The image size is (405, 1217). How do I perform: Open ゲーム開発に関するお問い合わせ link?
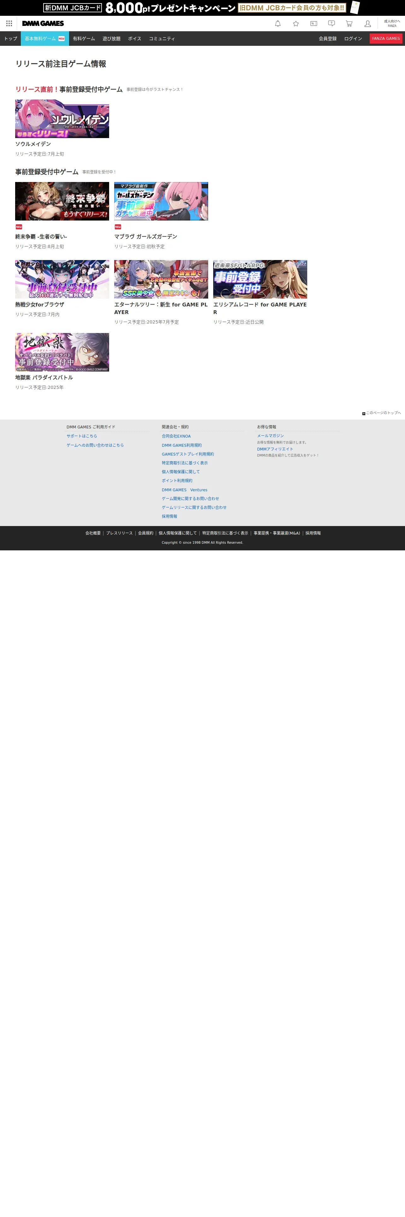point(190,499)
